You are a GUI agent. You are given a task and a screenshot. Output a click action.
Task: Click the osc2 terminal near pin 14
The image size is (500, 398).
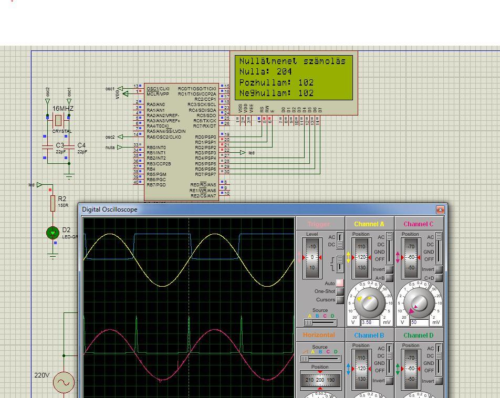pos(120,137)
